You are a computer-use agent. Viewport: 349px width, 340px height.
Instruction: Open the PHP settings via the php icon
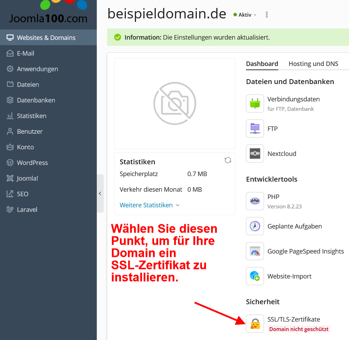click(x=255, y=201)
